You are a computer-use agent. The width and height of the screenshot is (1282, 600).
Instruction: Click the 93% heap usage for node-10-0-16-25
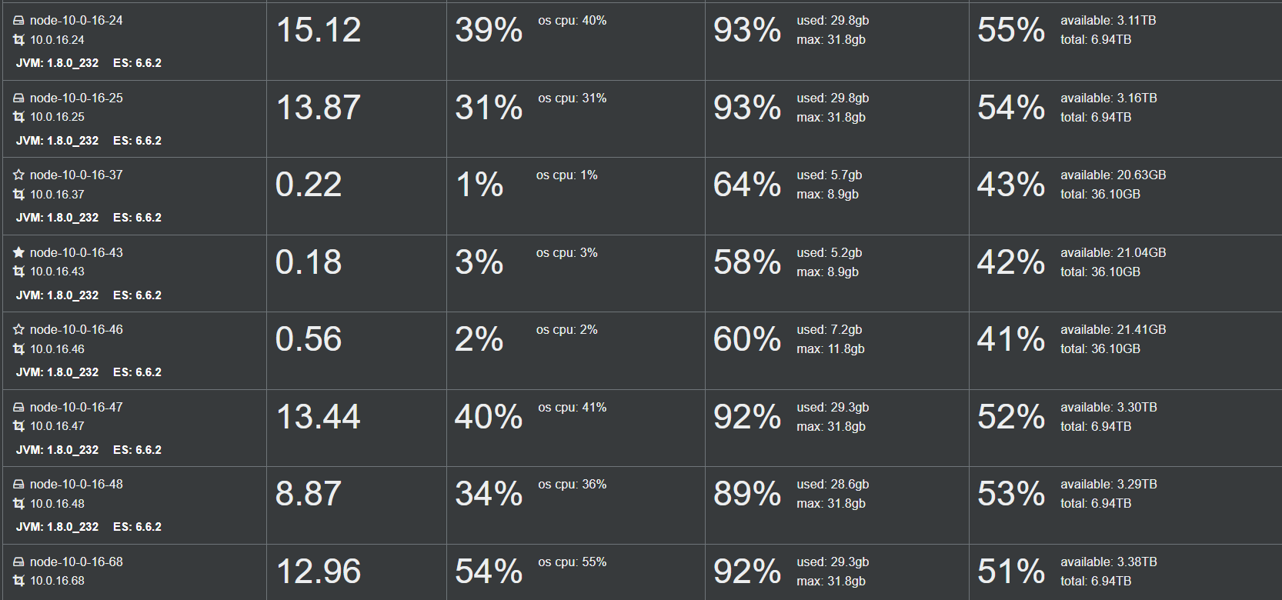point(747,107)
